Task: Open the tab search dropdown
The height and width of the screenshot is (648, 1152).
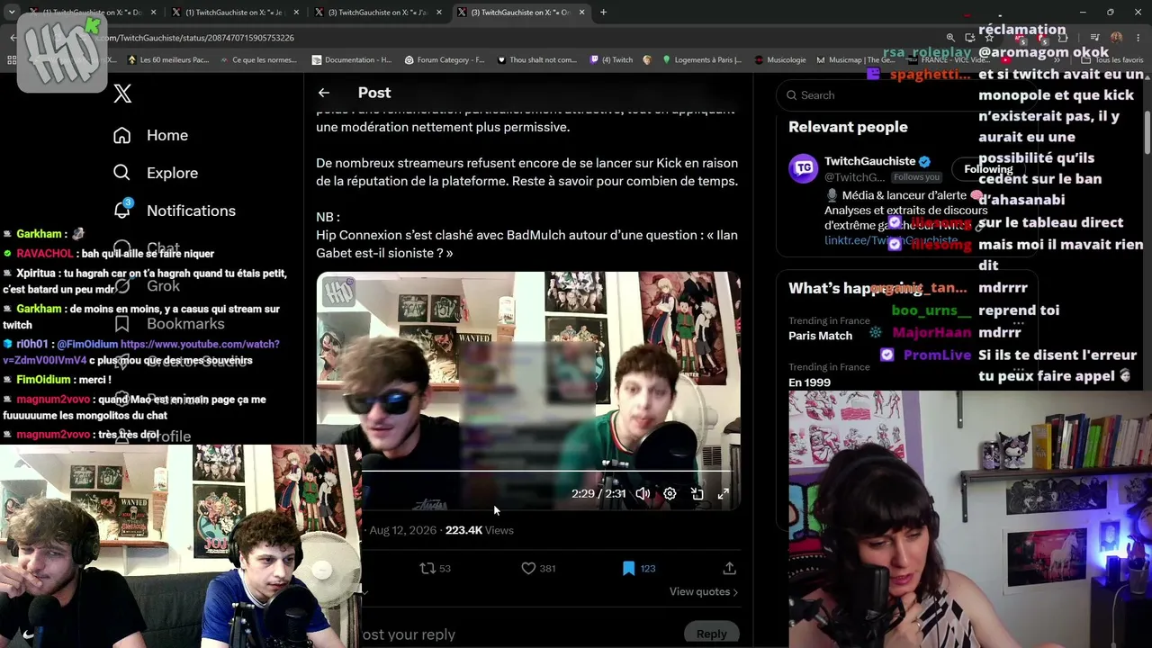Action: (x=12, y=13)
